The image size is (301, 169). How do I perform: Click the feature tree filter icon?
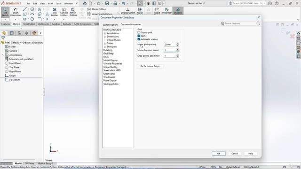click(x=3, y=38)
